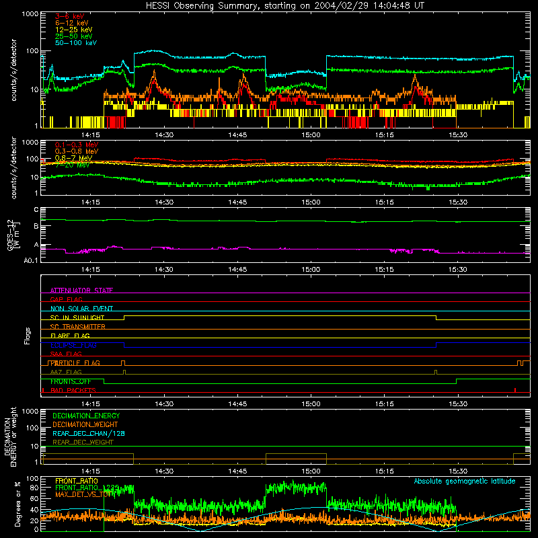Click the FRONTS_OFF flag label
The width and height of the screenshot is (538, 538).
(71, 381)
